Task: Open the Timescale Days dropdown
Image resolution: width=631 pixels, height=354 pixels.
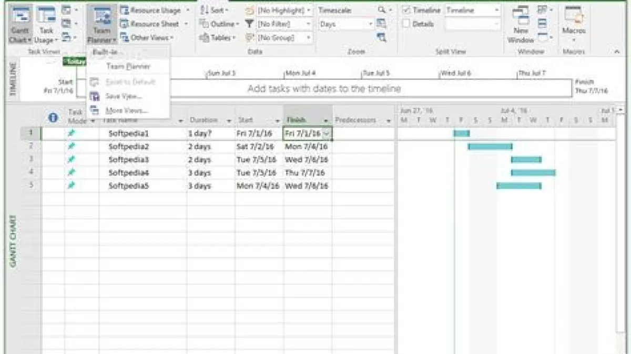Action: 346,24
